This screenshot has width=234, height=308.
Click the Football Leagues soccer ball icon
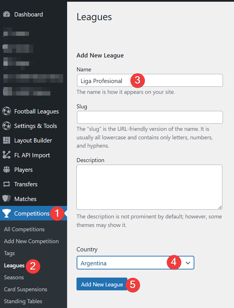[7, 111]
